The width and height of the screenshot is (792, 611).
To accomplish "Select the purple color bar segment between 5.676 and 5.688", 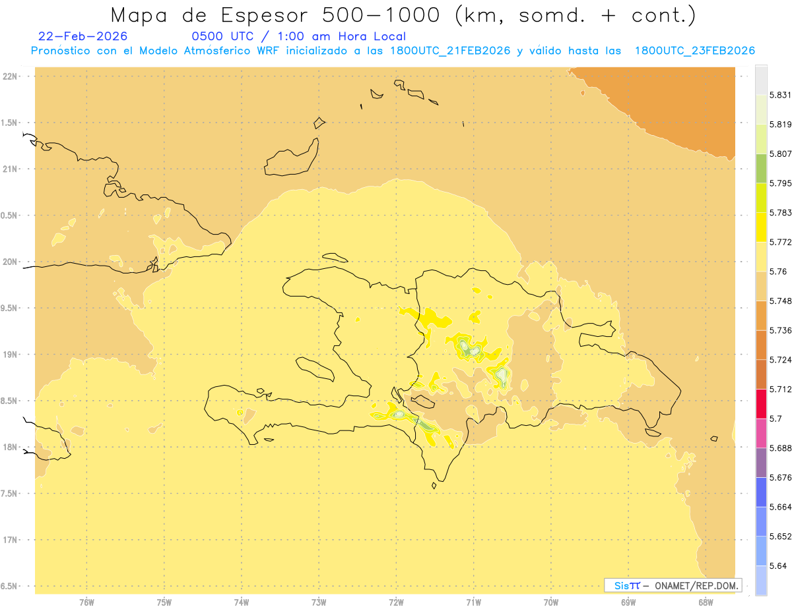I will pyautogui.click(x=761, y=463).
